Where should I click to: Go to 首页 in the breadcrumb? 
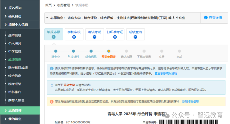tap(49, 5)
